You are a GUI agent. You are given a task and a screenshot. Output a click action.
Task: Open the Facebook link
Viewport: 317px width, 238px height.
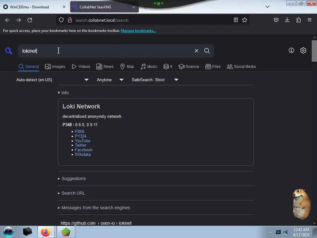point(84,150)
